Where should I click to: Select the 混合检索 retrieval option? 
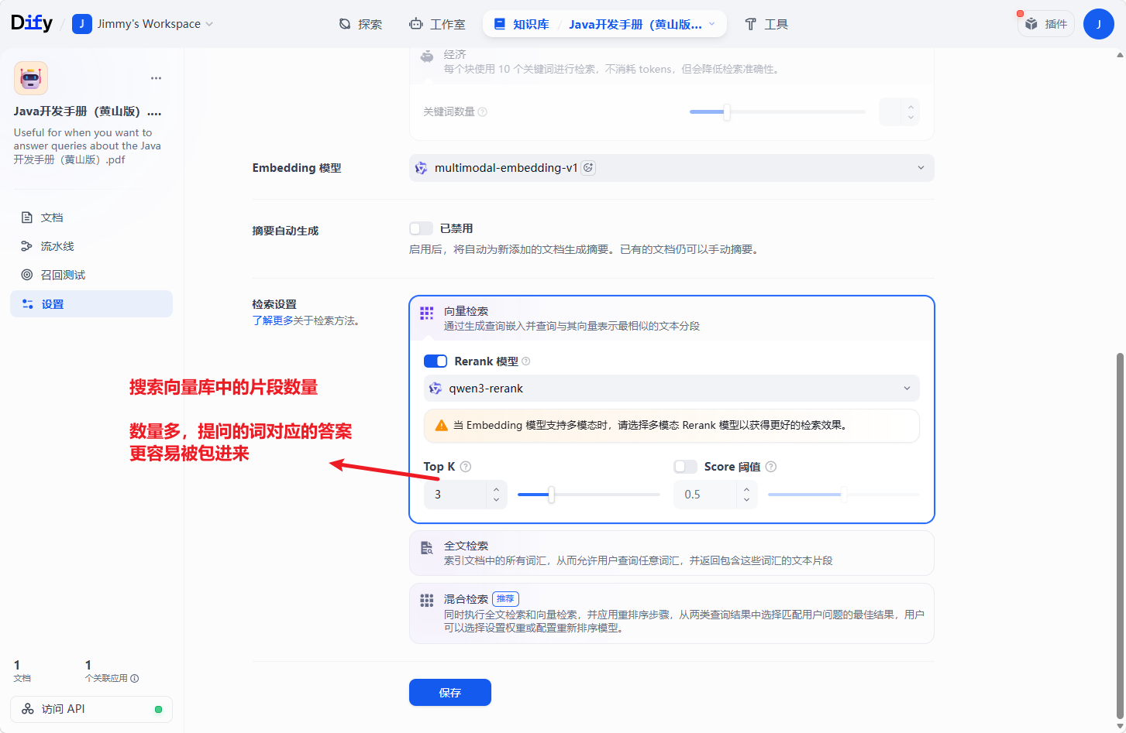point(672,614)
